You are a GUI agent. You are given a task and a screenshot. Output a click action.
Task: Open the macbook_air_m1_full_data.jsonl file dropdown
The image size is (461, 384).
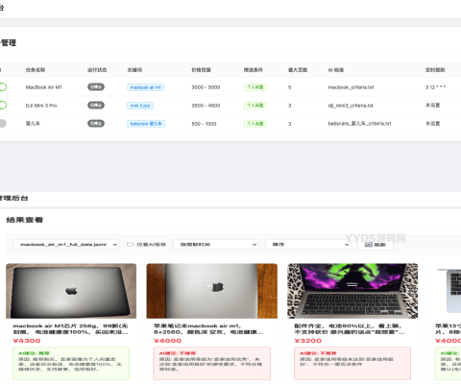66,245
